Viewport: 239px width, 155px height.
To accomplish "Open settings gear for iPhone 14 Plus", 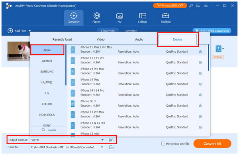I will pos(200,84).
